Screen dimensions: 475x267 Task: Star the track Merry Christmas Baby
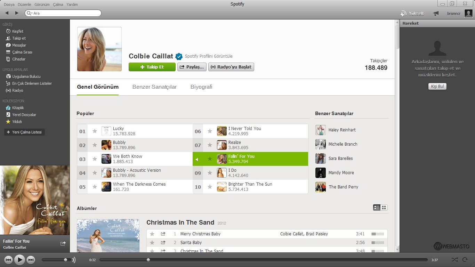coord(152,234)
